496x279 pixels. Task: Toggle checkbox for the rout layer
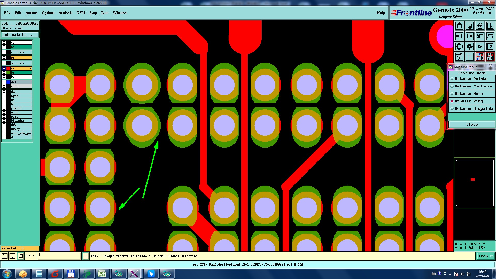tap(4, 86)
